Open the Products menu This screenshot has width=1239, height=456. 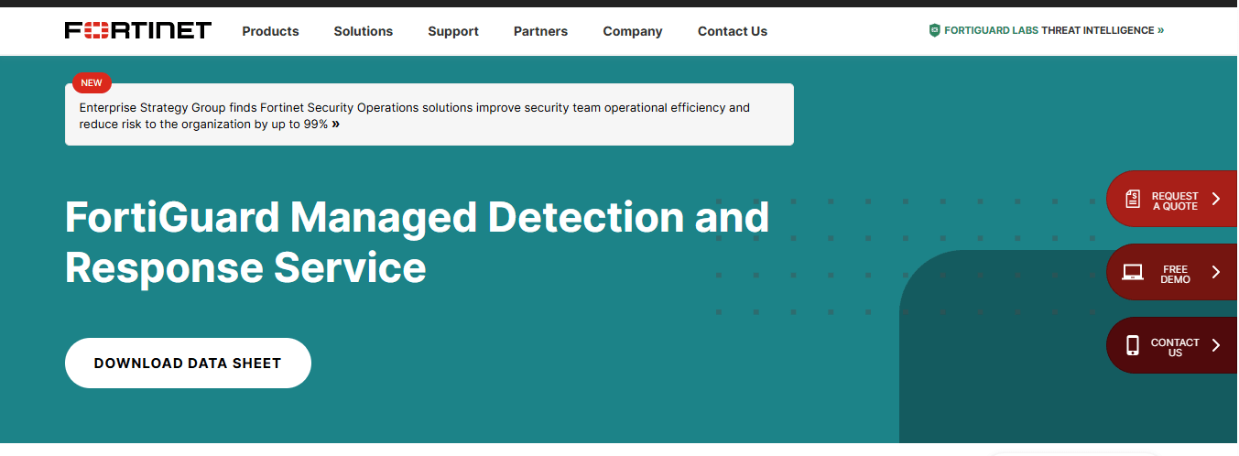click(270, 31)
